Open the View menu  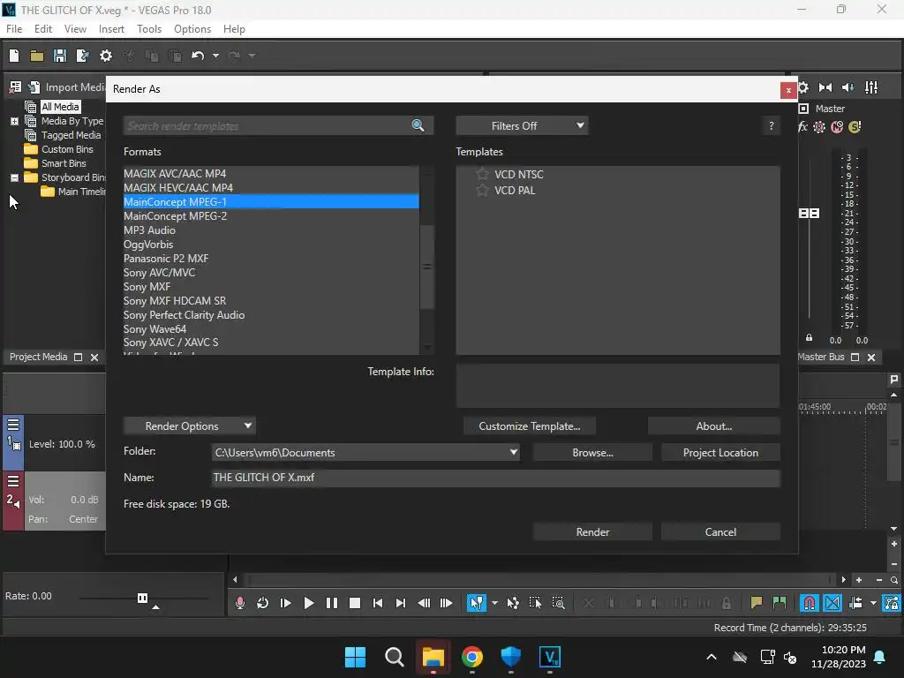pos(75,29)
